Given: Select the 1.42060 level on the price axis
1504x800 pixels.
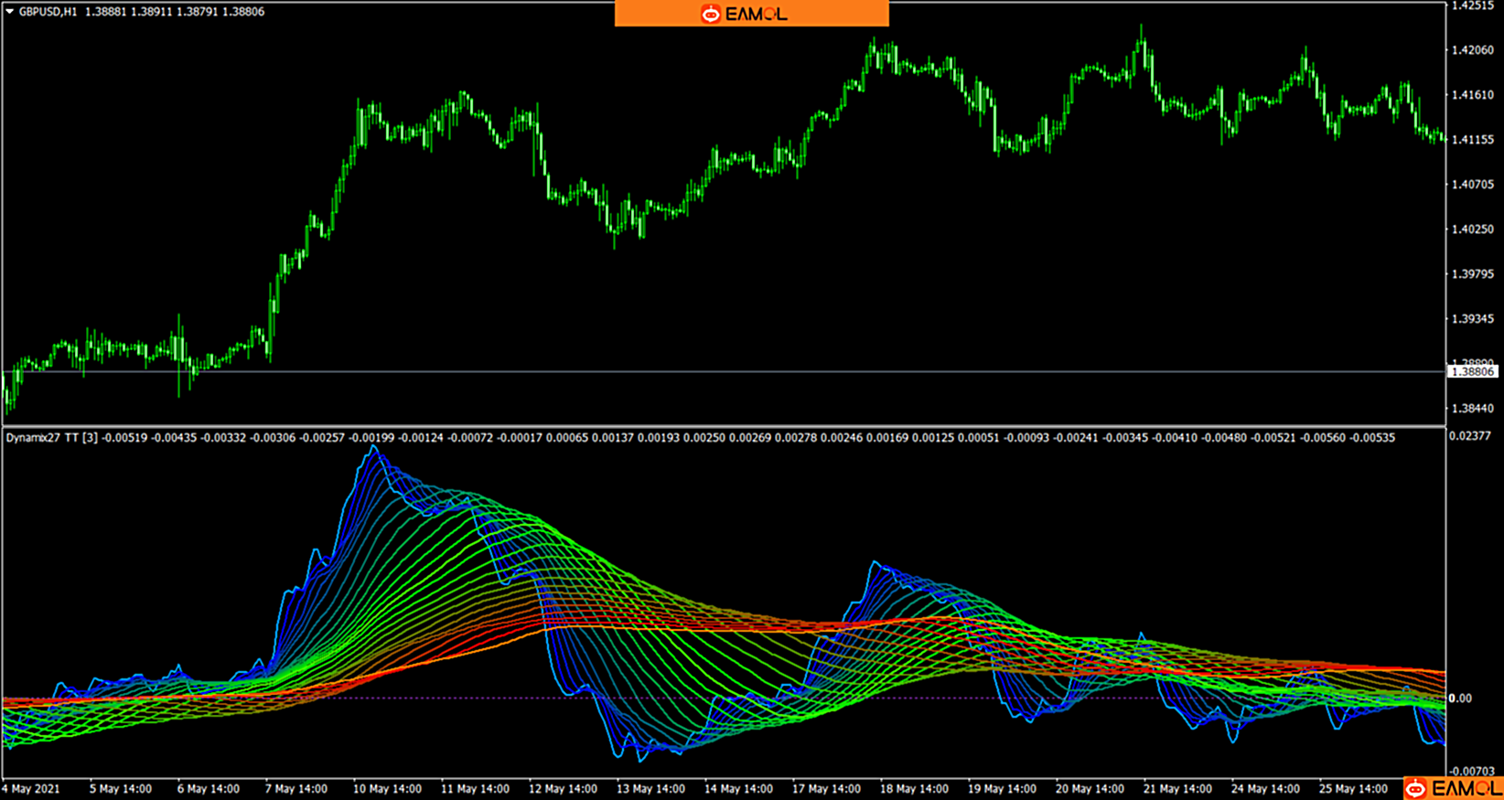Looking at the screenshot, I should coord(1473,50).
